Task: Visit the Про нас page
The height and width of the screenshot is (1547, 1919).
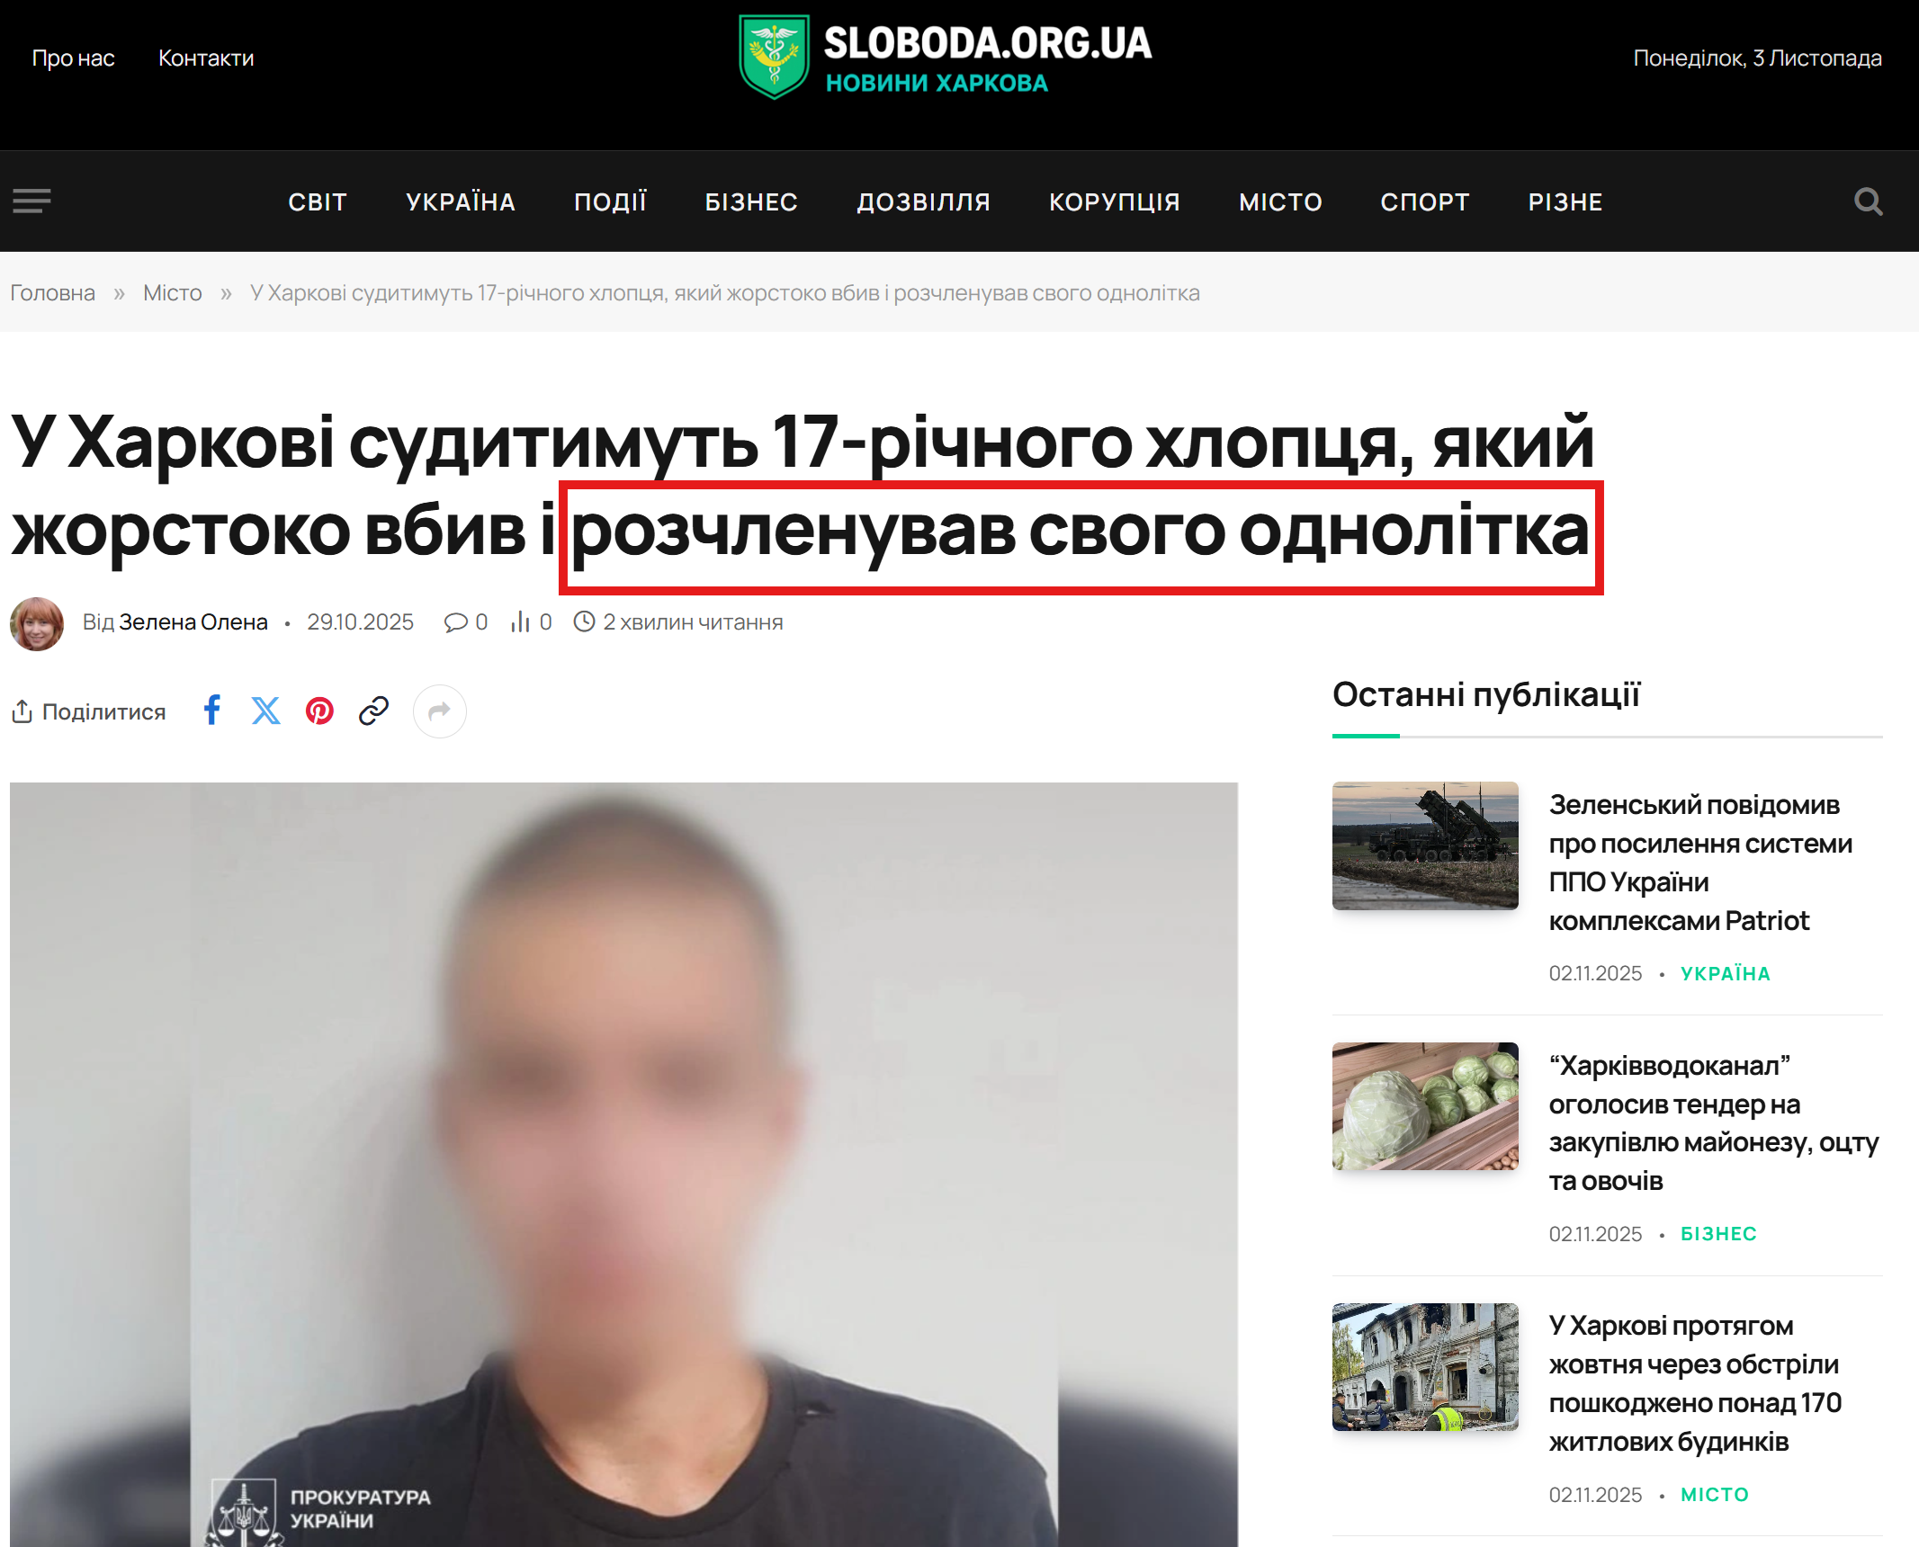Action: [73, 58]
